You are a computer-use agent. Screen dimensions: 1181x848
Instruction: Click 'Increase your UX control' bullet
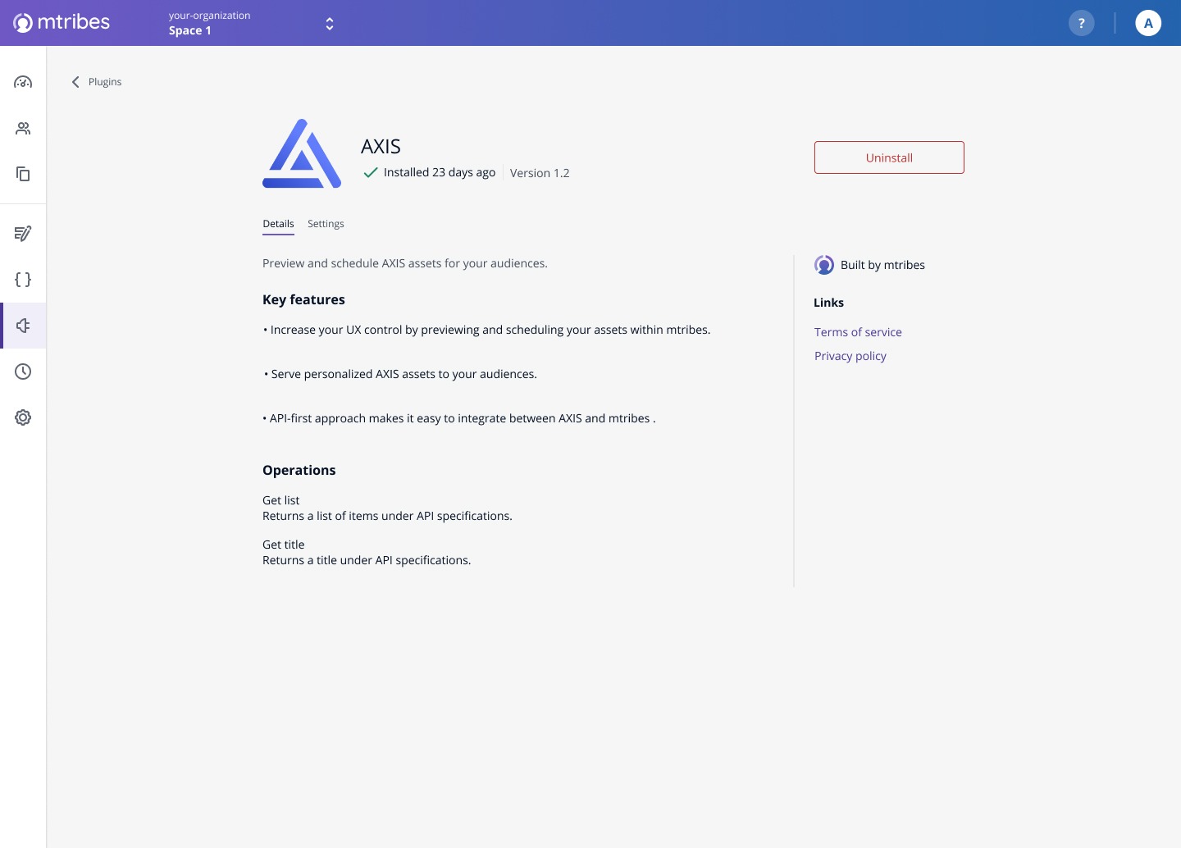point(487,330)
